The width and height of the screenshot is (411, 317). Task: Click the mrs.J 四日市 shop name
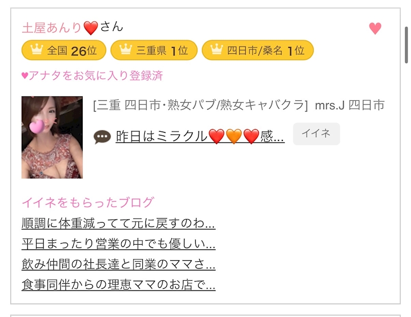coord(350,105)
